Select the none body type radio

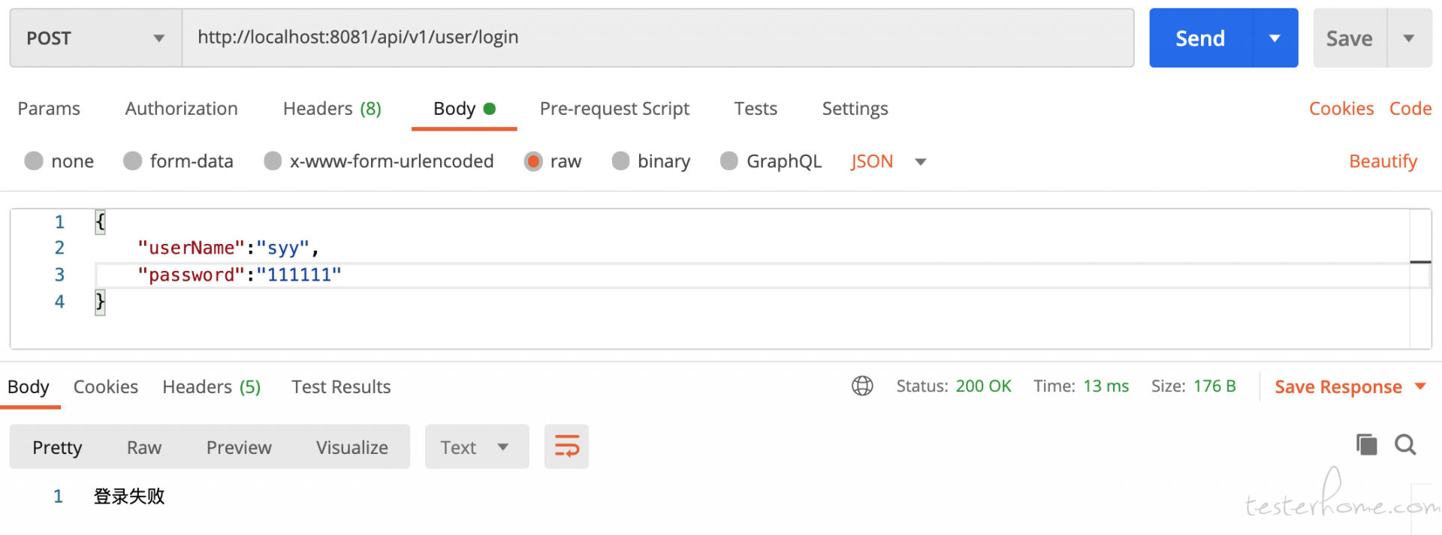34,161
